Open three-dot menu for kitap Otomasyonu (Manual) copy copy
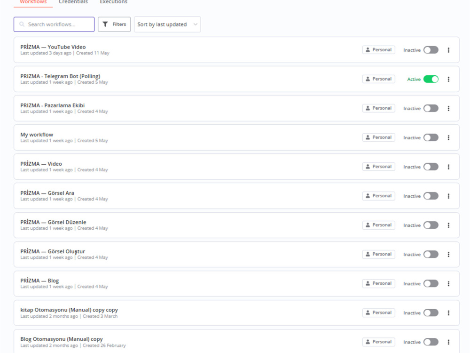 point(448,313)
